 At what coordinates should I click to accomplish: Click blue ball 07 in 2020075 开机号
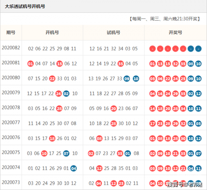[x=66, y=154]
